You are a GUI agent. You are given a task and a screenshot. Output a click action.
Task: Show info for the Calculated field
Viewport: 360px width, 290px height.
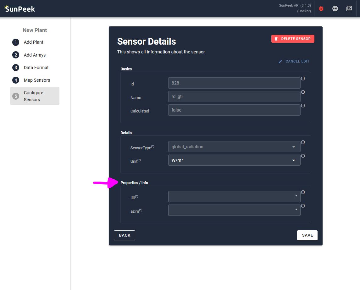coord(303,106)
